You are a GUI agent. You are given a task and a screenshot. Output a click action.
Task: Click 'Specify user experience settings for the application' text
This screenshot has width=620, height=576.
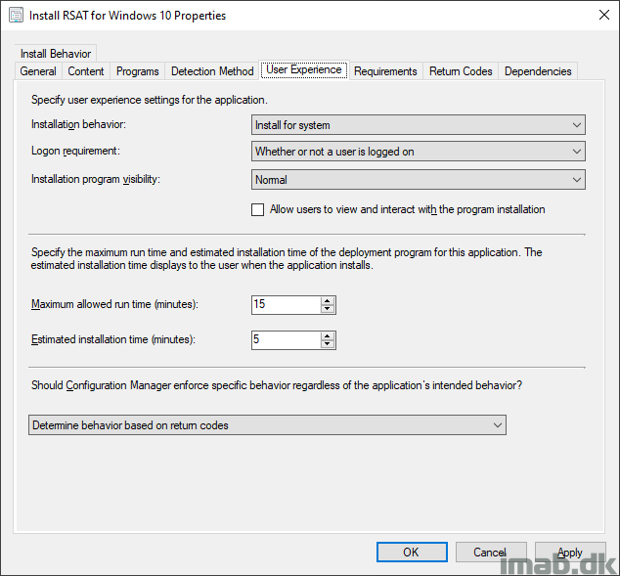pyautogui.click(x=150, y=100)
